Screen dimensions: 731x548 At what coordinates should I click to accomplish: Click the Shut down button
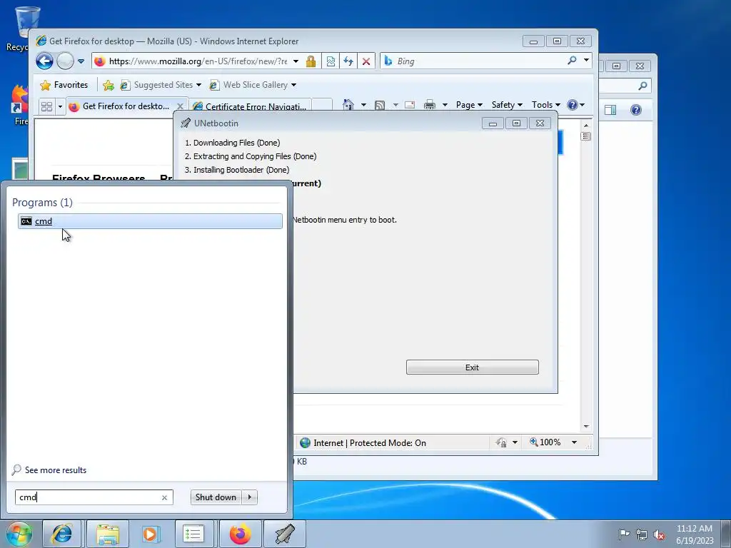[x=216, y=497]
